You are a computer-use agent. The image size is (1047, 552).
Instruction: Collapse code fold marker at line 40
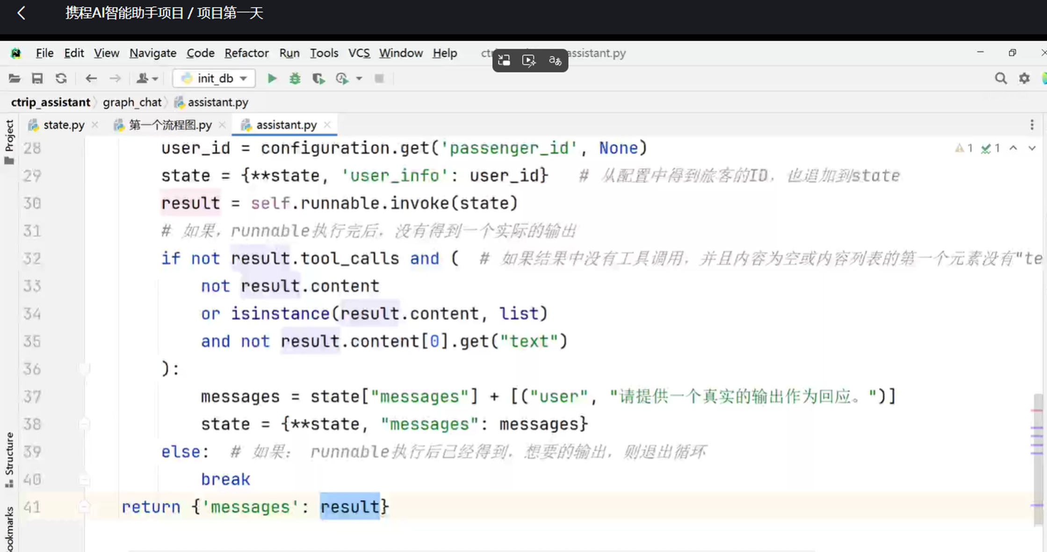point(84,480)
